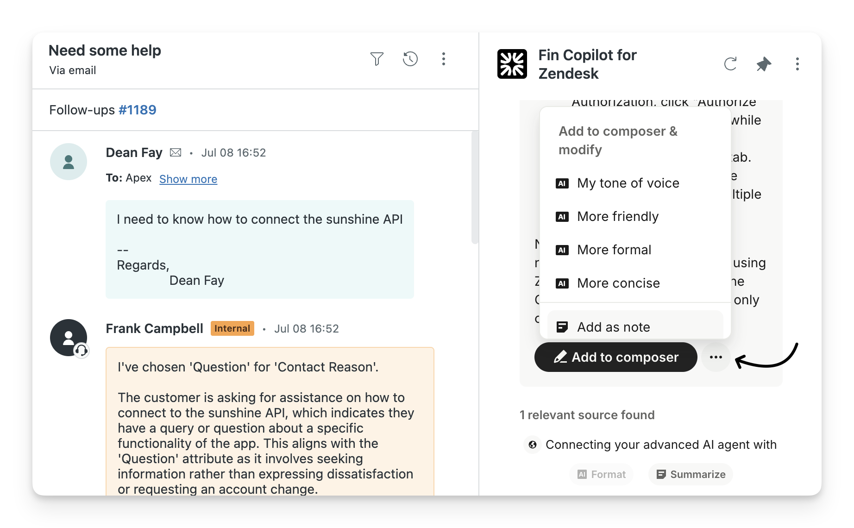Choose More concise rewrite option
Image resolution: width=854 pixels, height=528 pixels.
coord(618,283)
